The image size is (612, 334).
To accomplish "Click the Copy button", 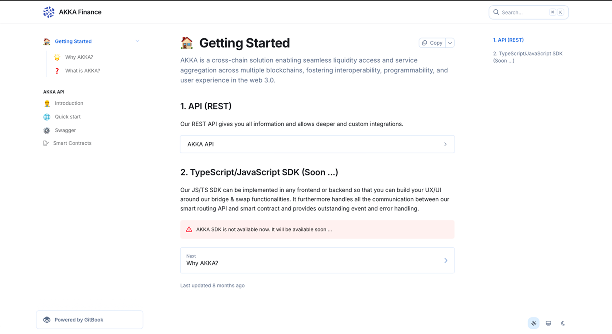I will [432, 42].
